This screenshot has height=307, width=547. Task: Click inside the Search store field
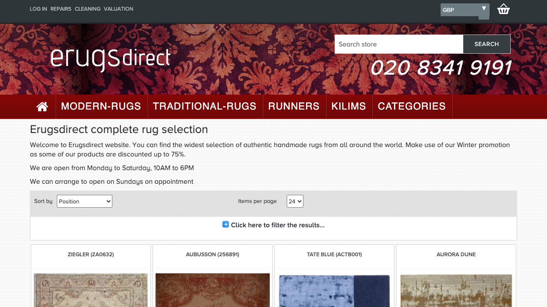point(399,44)
